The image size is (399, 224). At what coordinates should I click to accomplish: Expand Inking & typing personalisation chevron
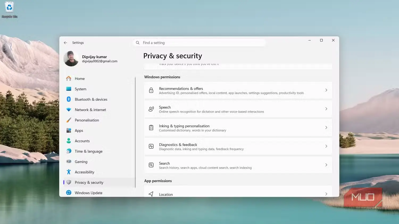326,128
